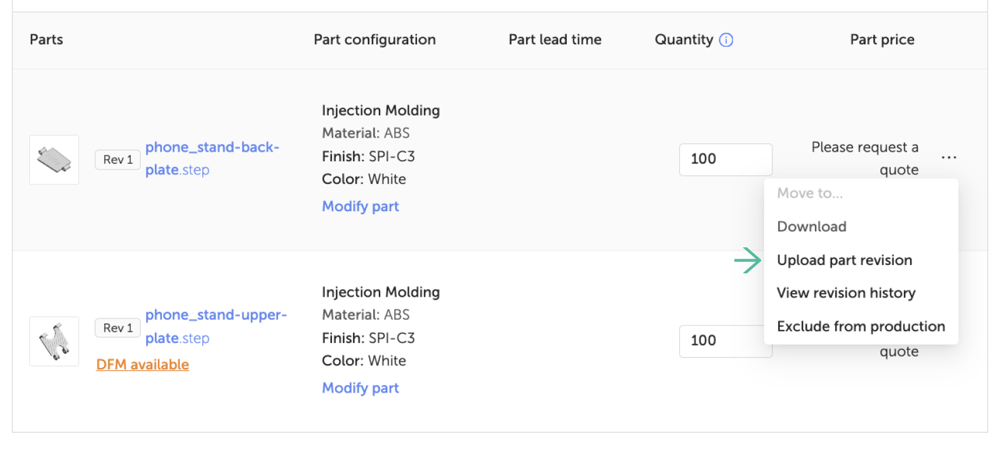Viewport: 999px width, 449px height.
Task: Click the Rev 1 badge for back-plate
Action: point(118,160)
